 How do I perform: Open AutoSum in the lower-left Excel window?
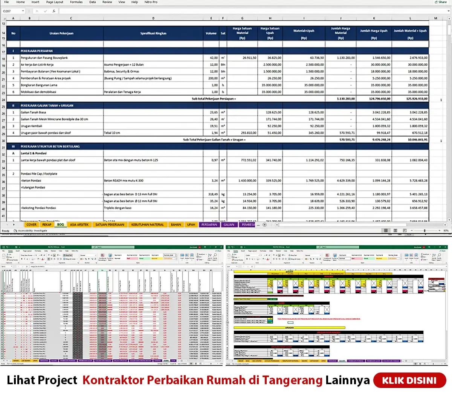click(201, 254)
